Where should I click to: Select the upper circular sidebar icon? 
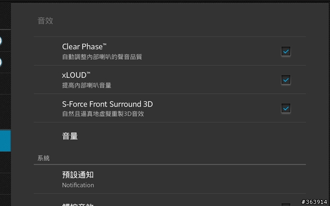point(1,41)
